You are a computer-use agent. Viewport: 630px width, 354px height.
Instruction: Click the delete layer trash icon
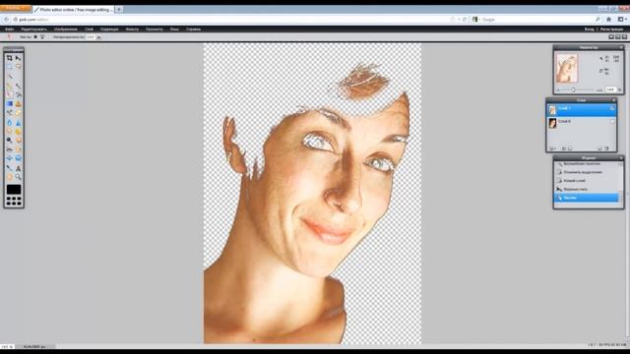click(x=606, y=148)
